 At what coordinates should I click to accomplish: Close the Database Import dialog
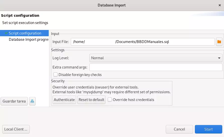click(220, 5)
